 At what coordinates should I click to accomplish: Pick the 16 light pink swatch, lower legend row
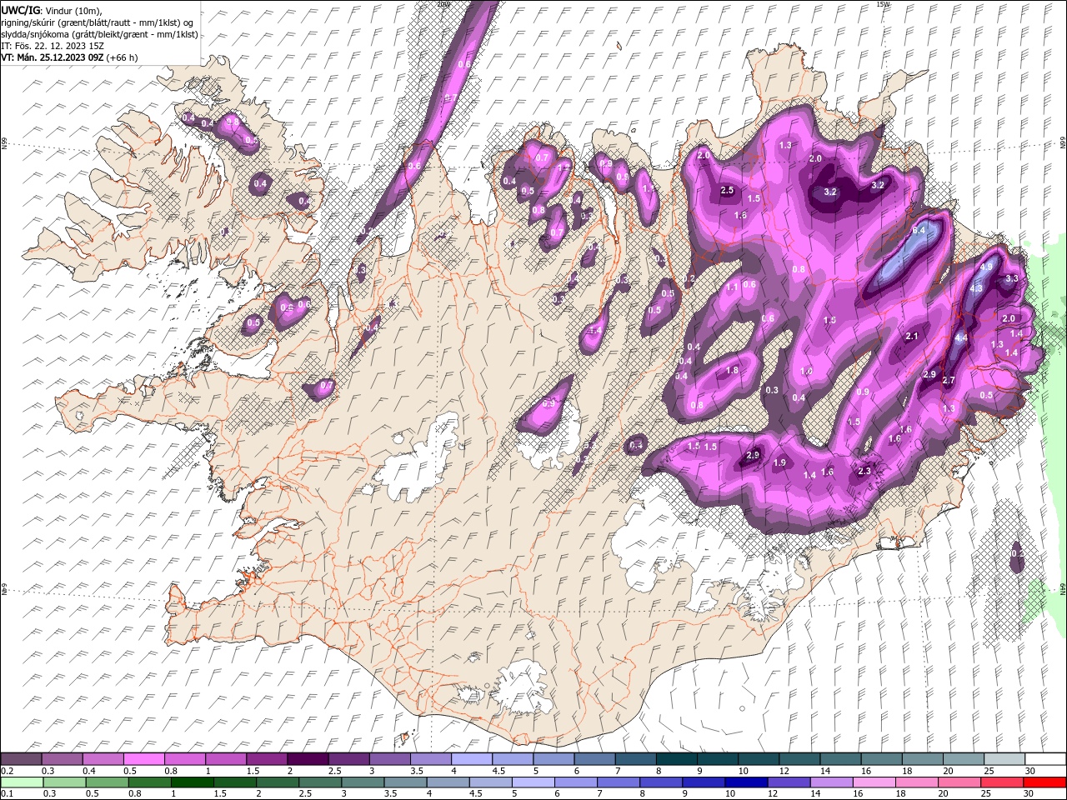click(x=874, y=782)
